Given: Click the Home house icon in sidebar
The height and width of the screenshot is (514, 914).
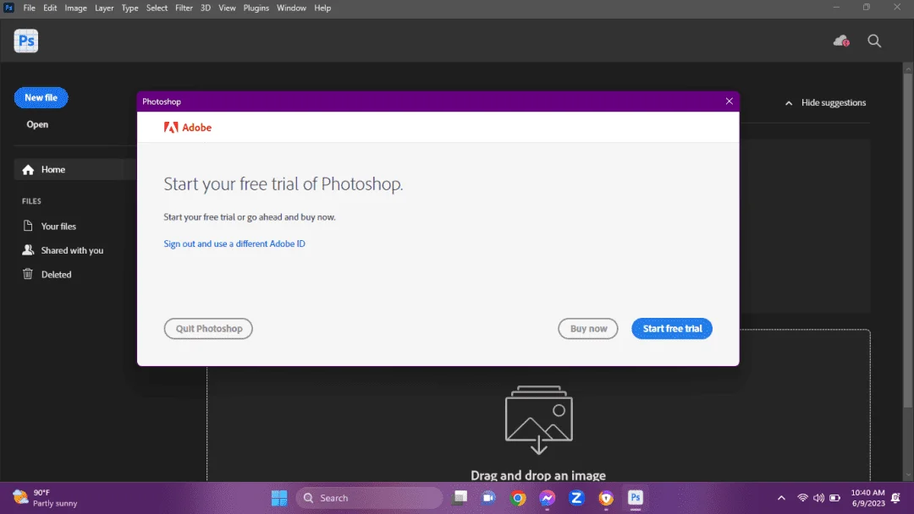Looking at the screenshot, I should pos(28,169).
